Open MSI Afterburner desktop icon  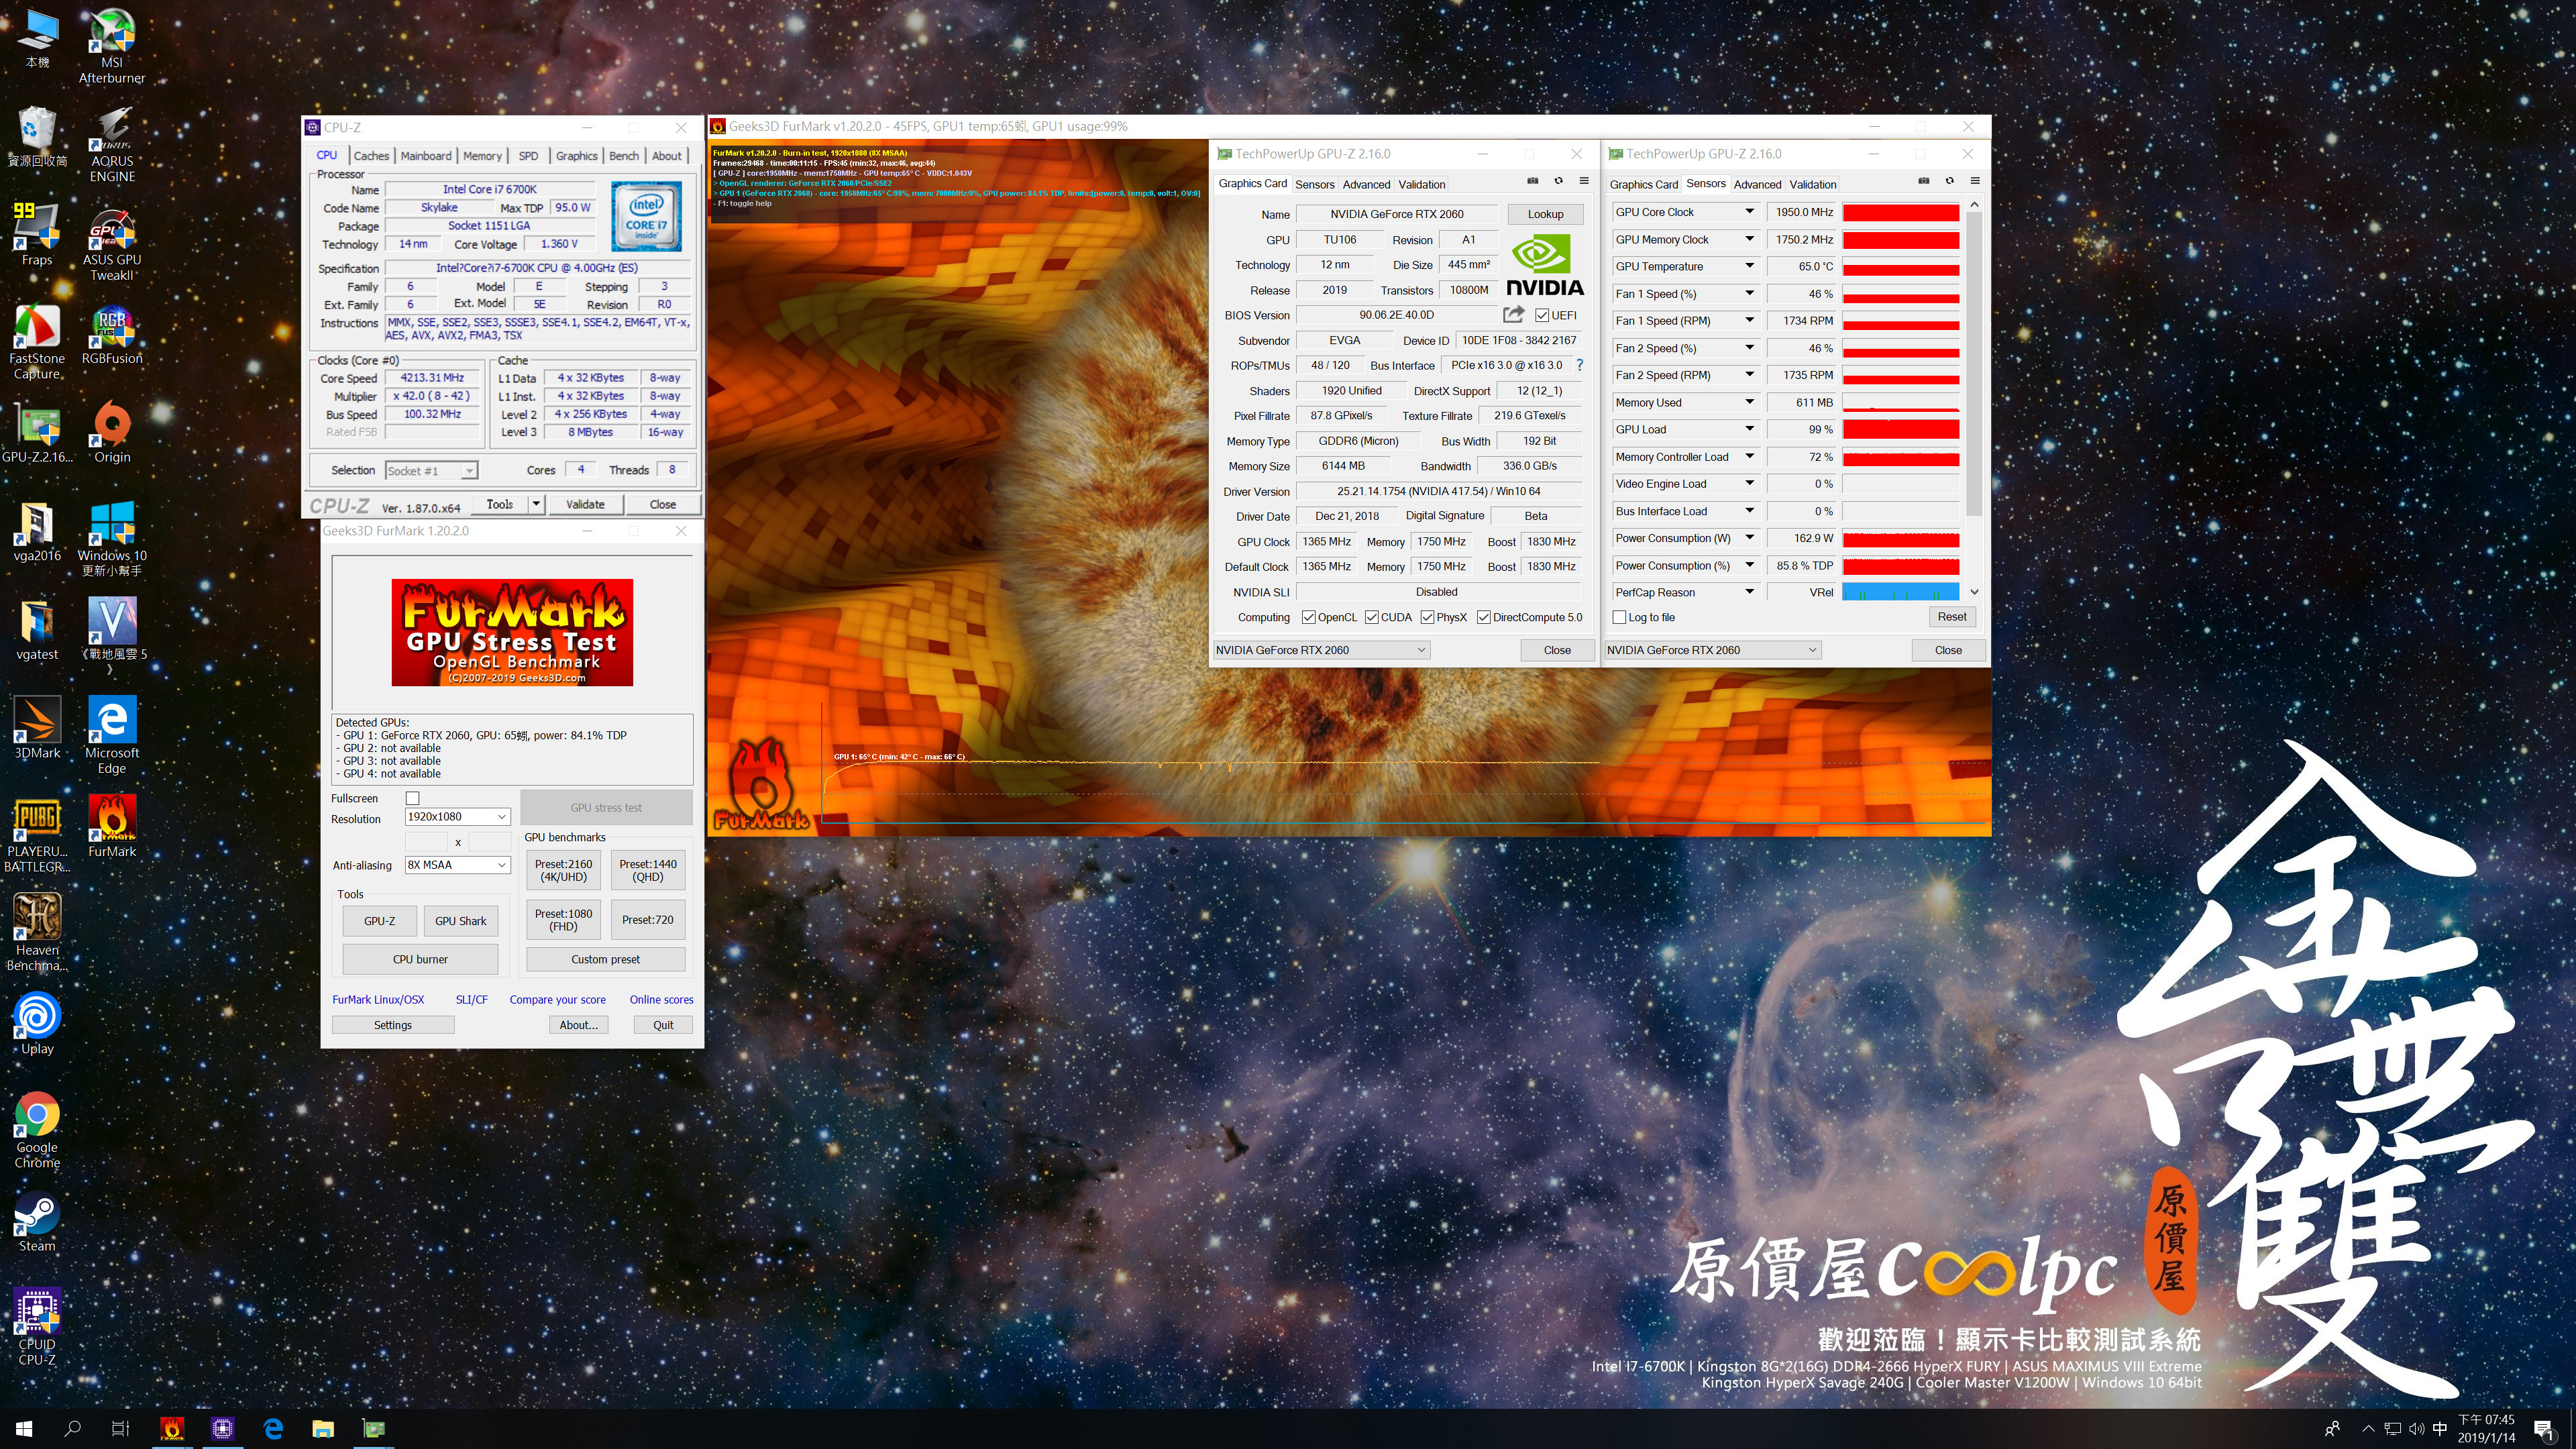(112, 45)
